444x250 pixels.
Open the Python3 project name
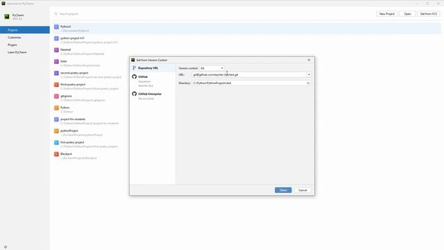click(65, 26)
